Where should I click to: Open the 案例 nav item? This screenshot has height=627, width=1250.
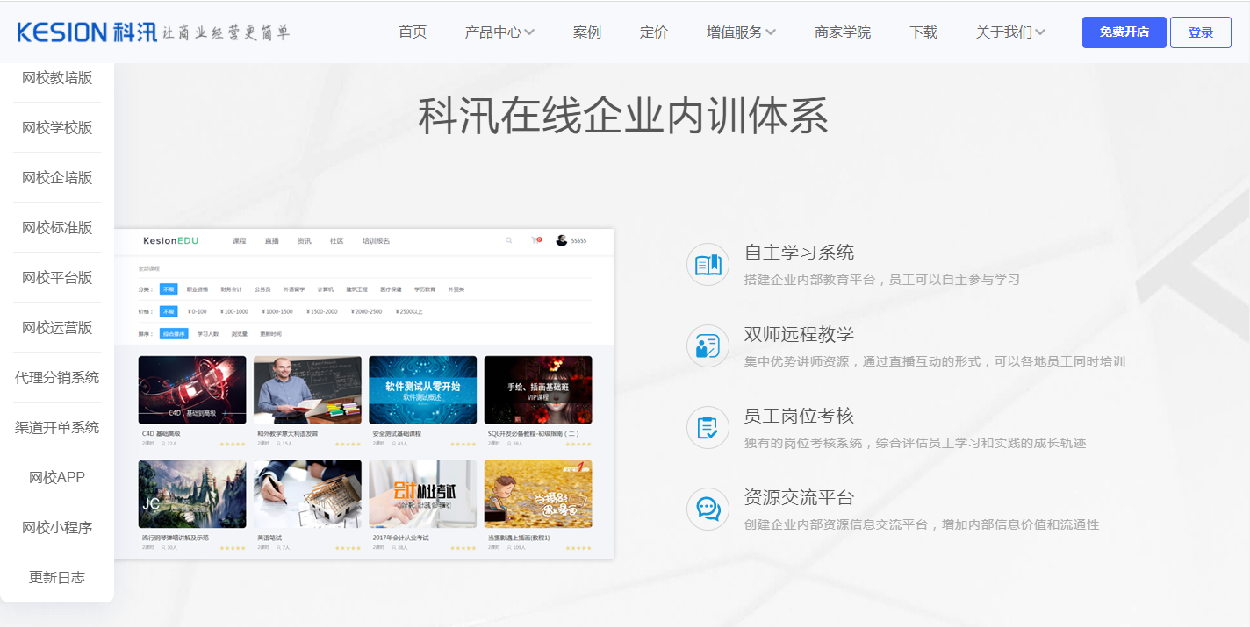click(x=587, y=32)
